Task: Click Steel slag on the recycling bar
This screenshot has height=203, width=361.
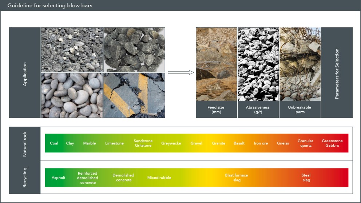Action: [306, 178]
